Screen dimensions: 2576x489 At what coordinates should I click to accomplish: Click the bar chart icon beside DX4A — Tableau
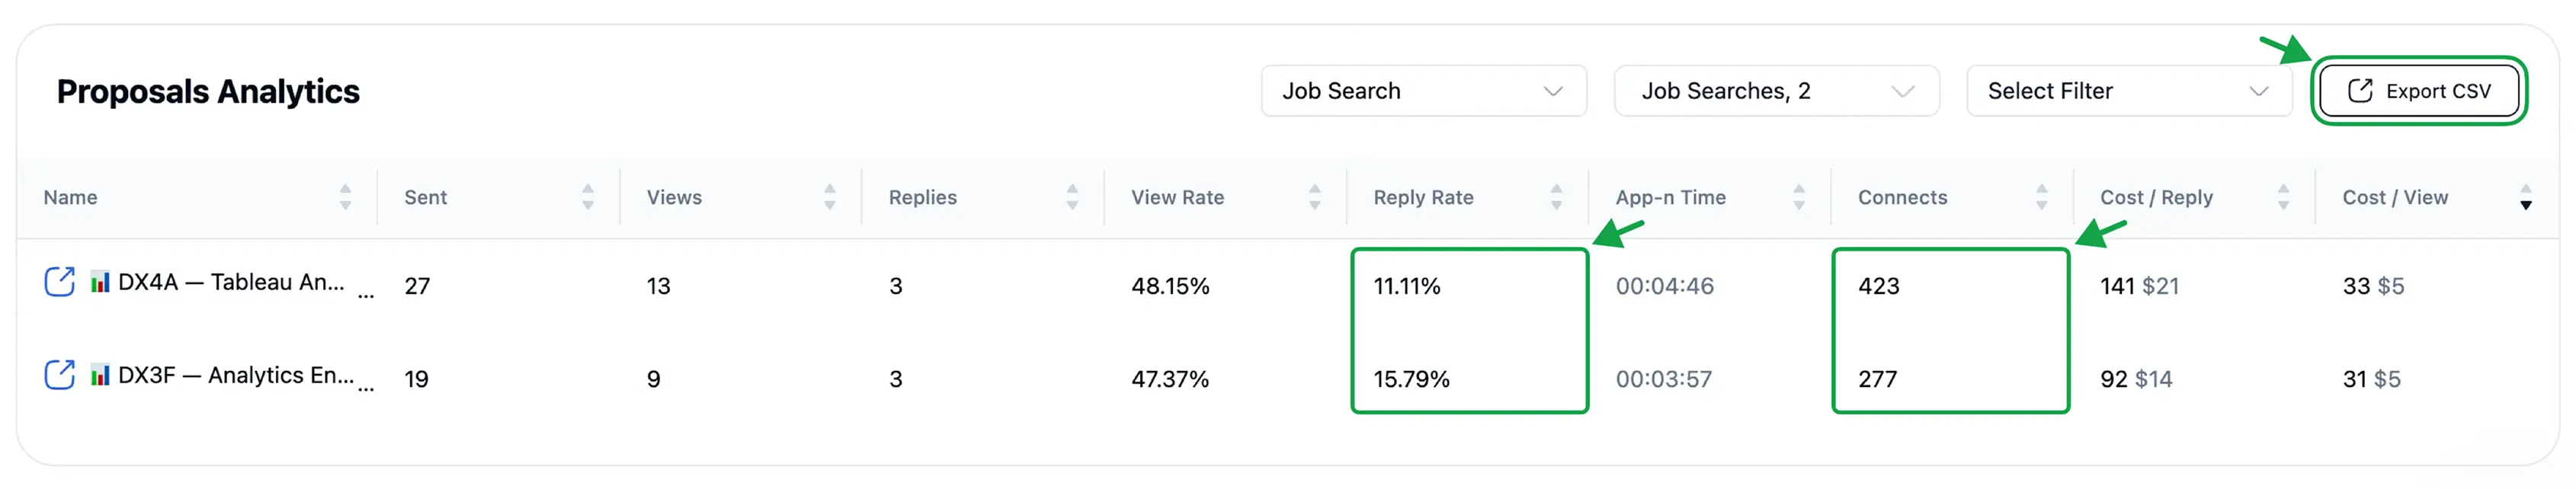click(x=100, y=283)
